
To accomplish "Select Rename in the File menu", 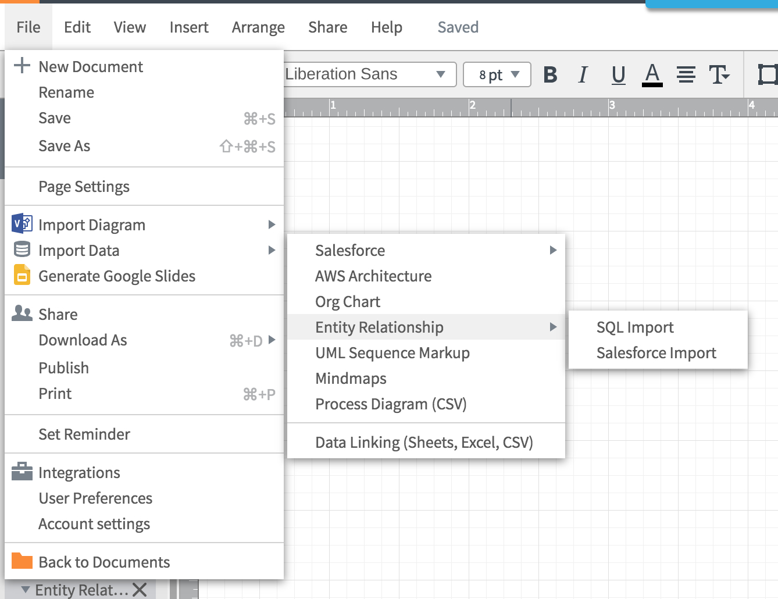I will click(144, 92).
